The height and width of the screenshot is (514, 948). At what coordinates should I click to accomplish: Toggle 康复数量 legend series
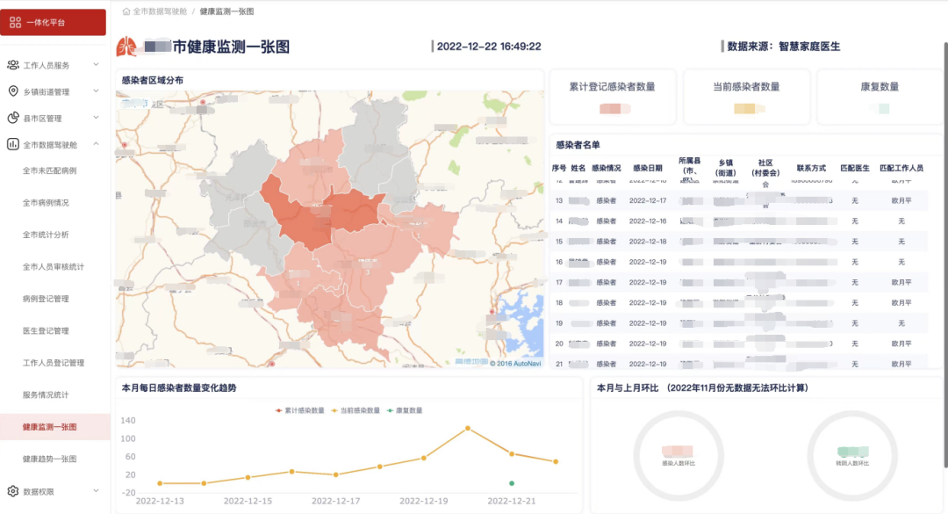(x=405, y=410)
